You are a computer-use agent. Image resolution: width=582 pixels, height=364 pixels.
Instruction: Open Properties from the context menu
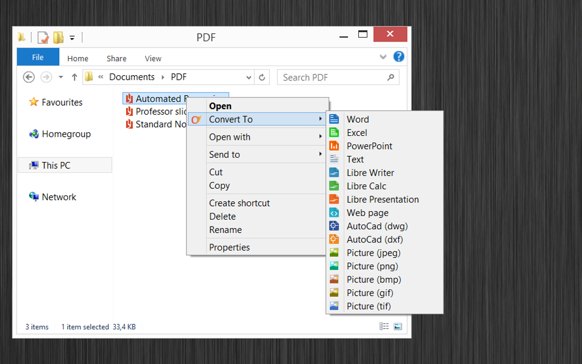229,247
